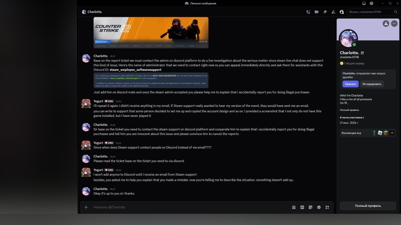Start a video call with Charlotte
This screenshot has width=401, height=225.
[316, 12]
